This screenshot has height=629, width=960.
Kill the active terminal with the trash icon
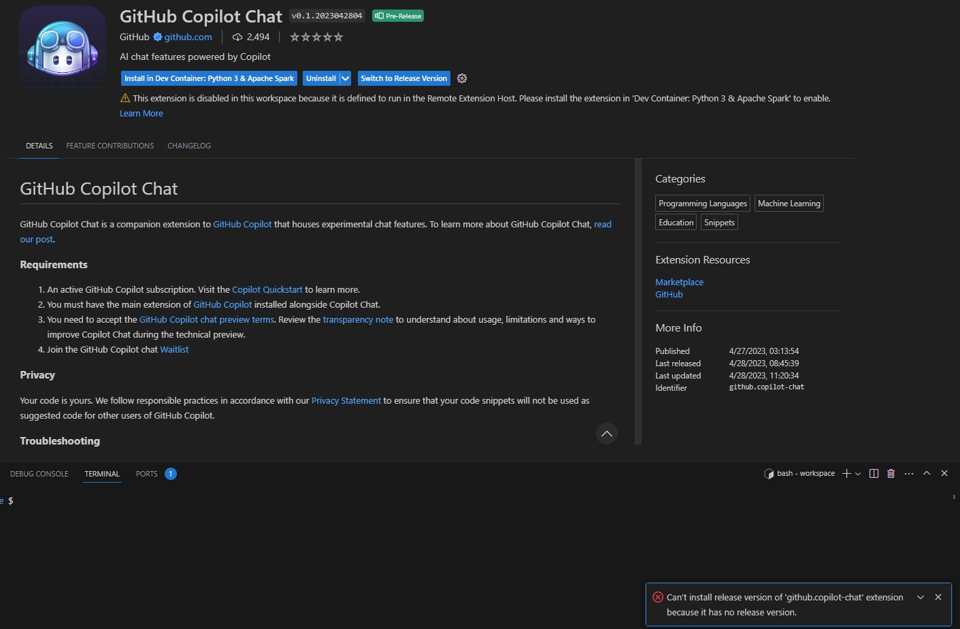pyautogui.click(x=891, y=473)
